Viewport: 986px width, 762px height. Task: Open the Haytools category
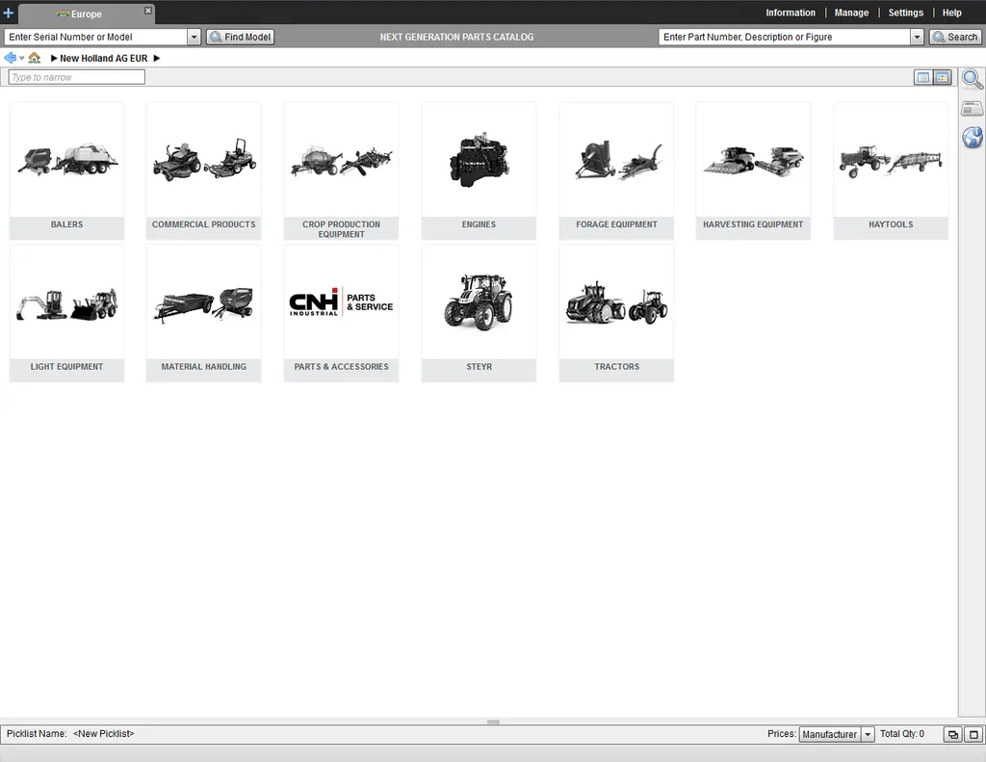[891, 171]
